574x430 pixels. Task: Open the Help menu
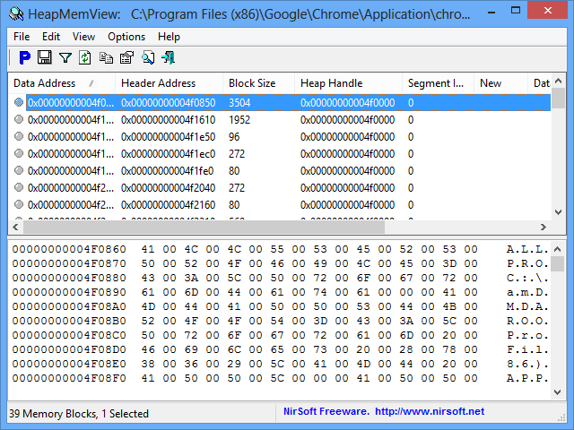click(x=169, y=37)
